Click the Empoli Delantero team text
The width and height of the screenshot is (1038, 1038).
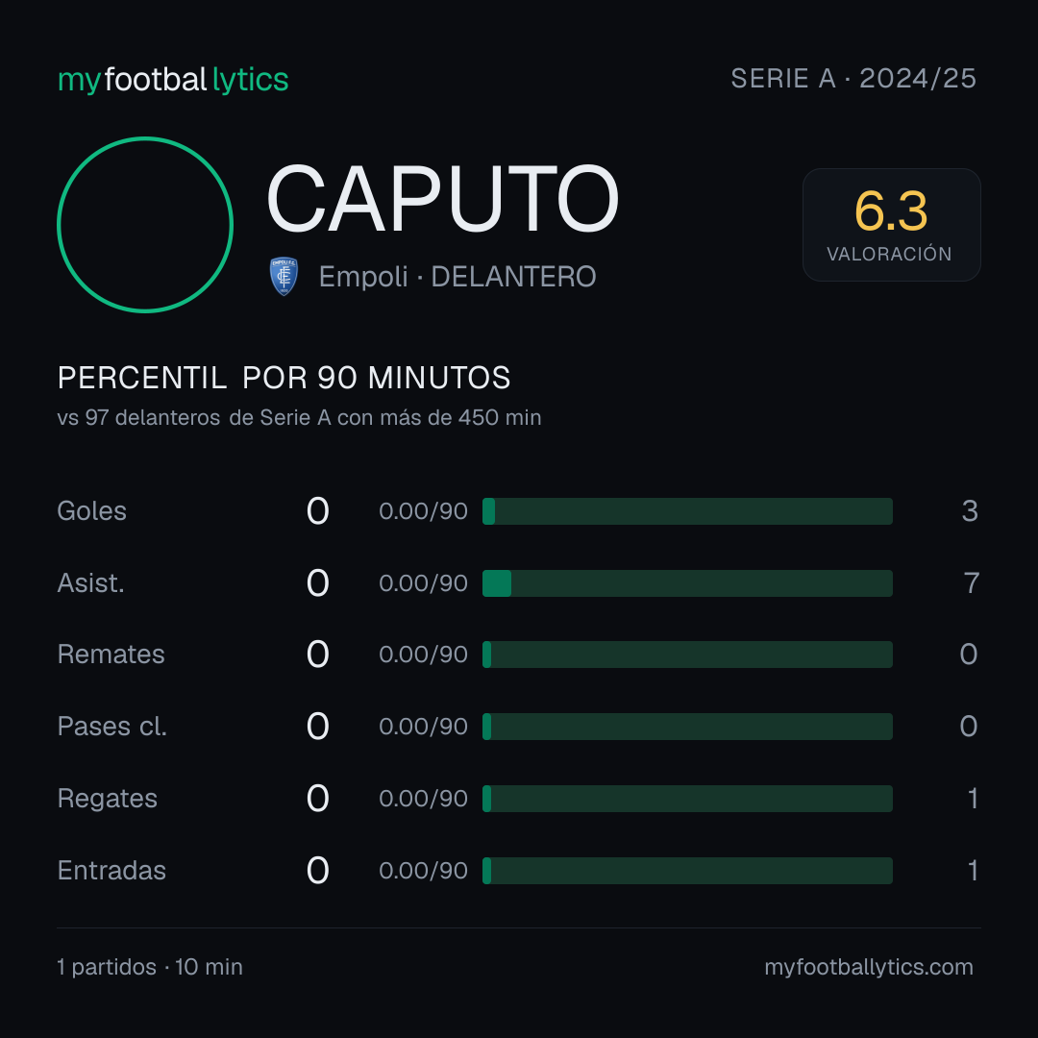457,277
